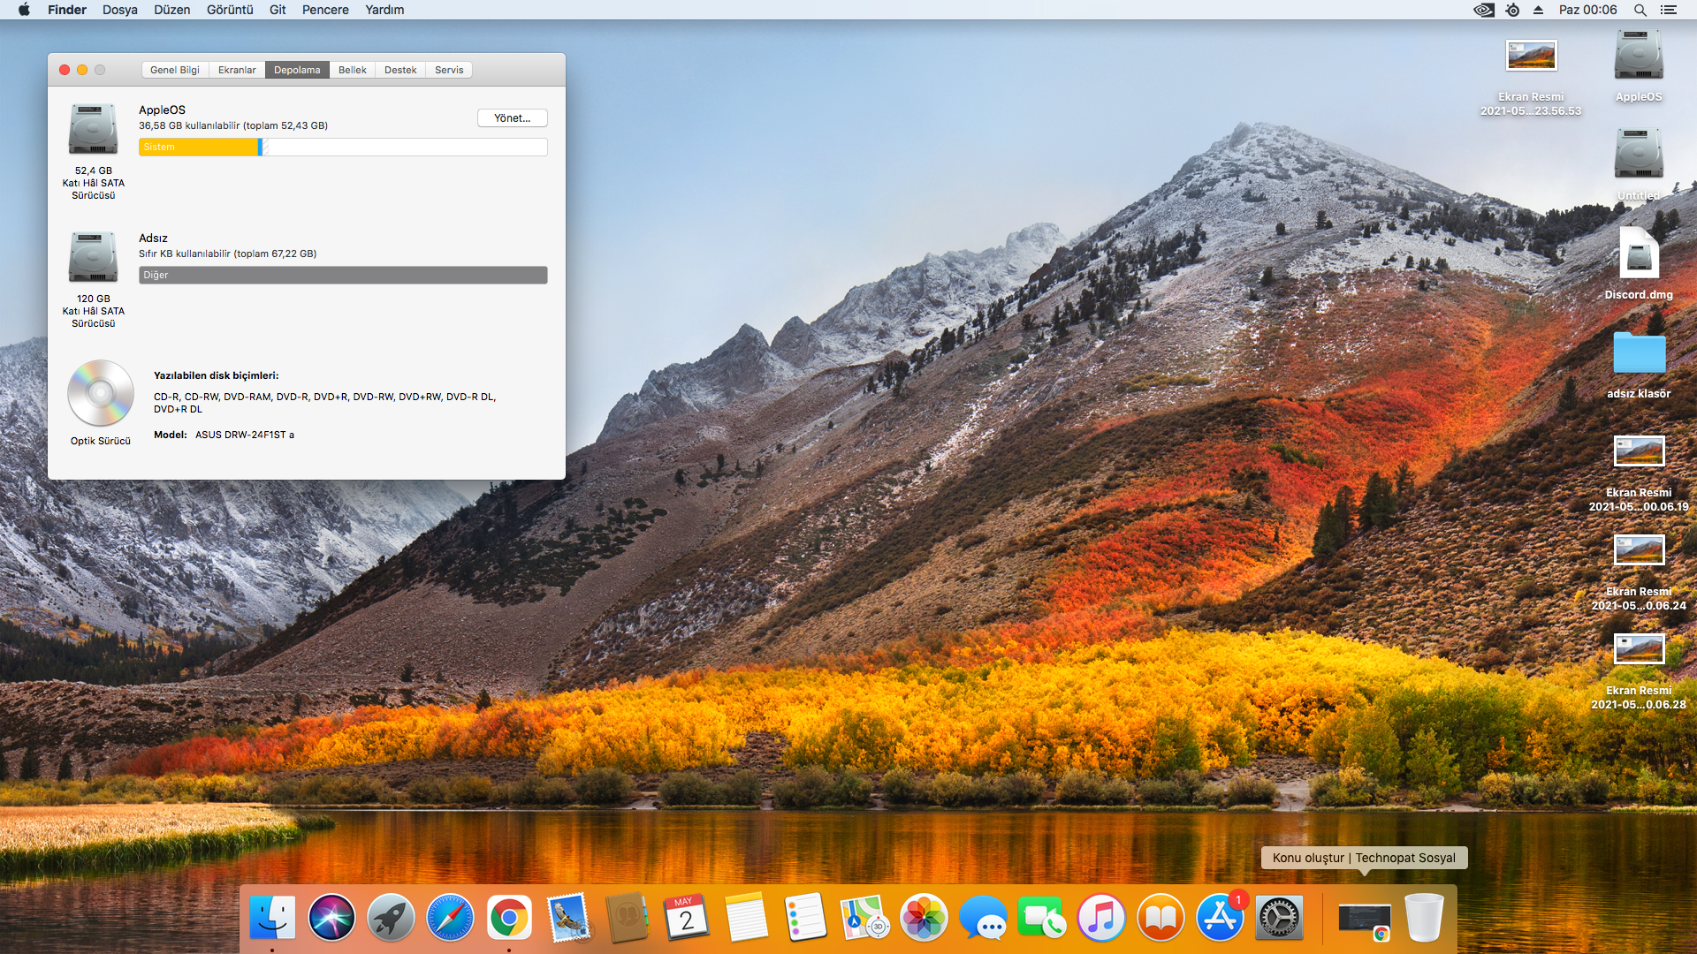Open Google Chrome in the dock
The image size is (1697, 954).
point(509,918)
